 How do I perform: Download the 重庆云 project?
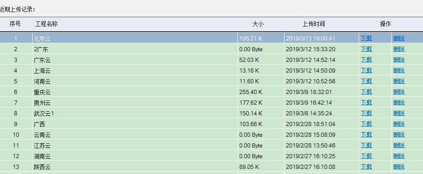[x=367, y=92]
